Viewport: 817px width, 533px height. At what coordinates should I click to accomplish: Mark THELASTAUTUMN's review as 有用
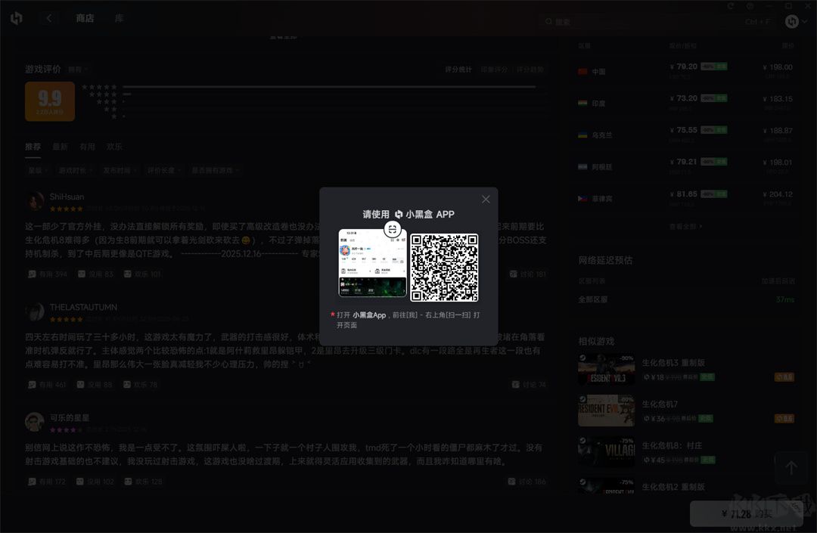point(48,385)
